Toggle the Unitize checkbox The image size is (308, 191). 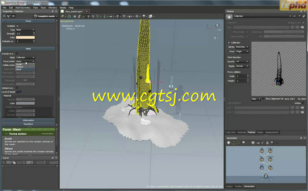(303, 103)
